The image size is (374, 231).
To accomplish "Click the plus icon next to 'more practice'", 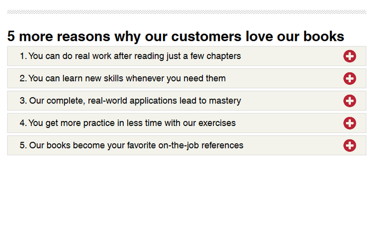I will 349,123.
